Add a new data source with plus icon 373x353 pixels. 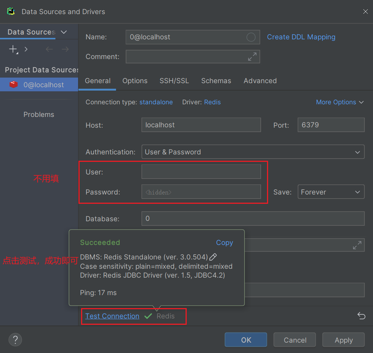tap(13, 49)
